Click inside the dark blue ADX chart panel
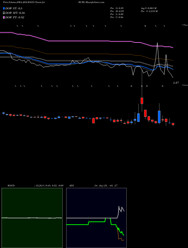This screenshot has height=248, width=188. tap(96, 218)
